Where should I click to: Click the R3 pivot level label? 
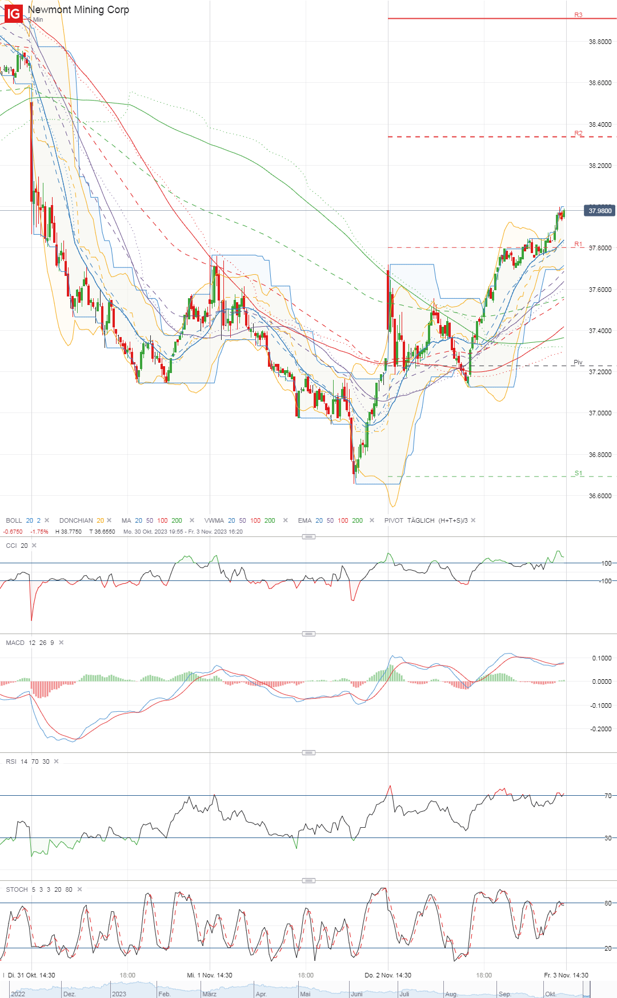coord(578,15)
